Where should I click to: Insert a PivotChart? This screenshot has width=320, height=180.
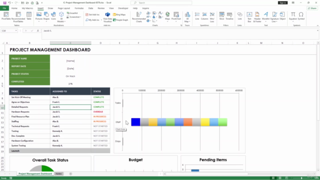(x=176, y=16)
